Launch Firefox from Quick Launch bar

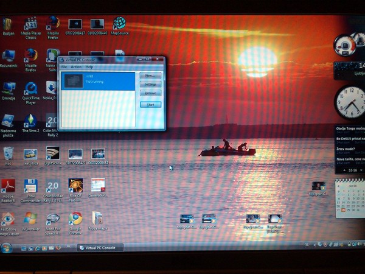click(58, 248)
